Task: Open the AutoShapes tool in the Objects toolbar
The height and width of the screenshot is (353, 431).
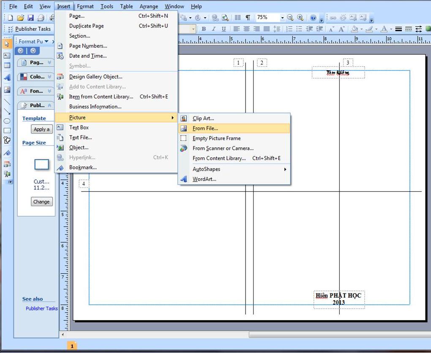Action: [x=7, y=140]
